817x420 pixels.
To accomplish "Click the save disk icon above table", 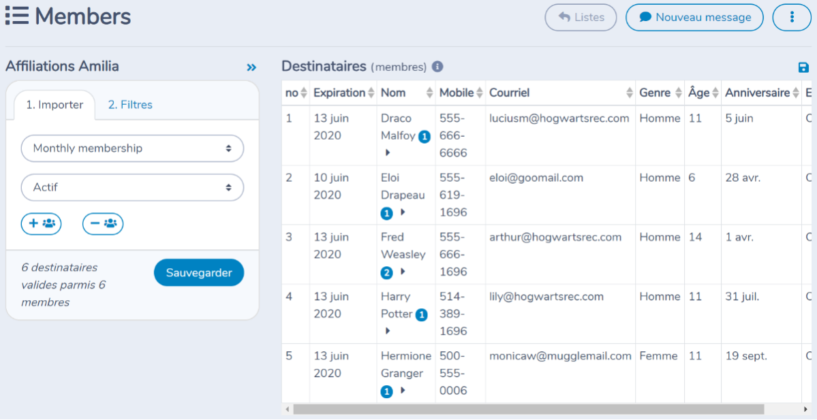I will pos(803,67).
